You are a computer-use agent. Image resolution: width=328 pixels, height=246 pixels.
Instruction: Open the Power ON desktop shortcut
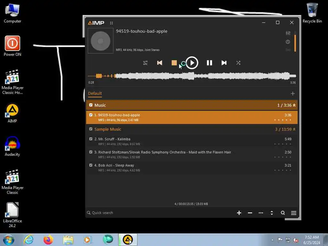pos(12,46)
